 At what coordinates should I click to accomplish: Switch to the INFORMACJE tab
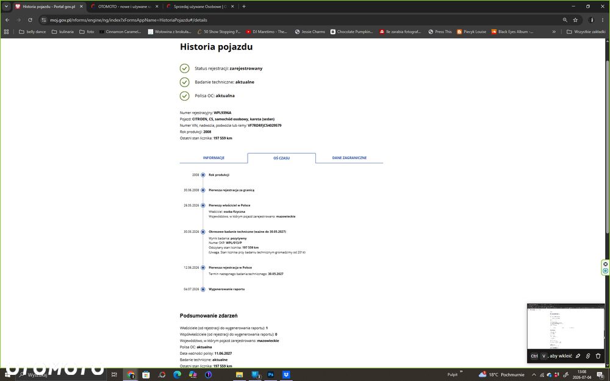click(x=213, y=158)
